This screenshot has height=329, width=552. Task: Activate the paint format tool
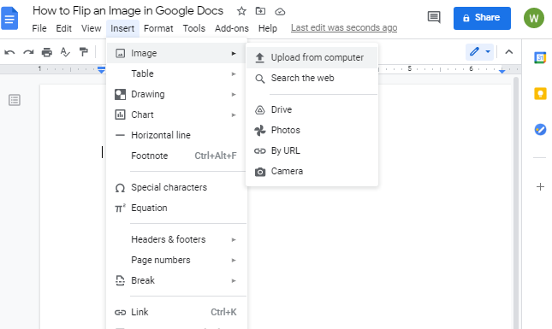tap(83, 52)
